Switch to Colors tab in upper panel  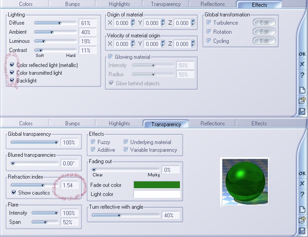(x=26, y=4)
